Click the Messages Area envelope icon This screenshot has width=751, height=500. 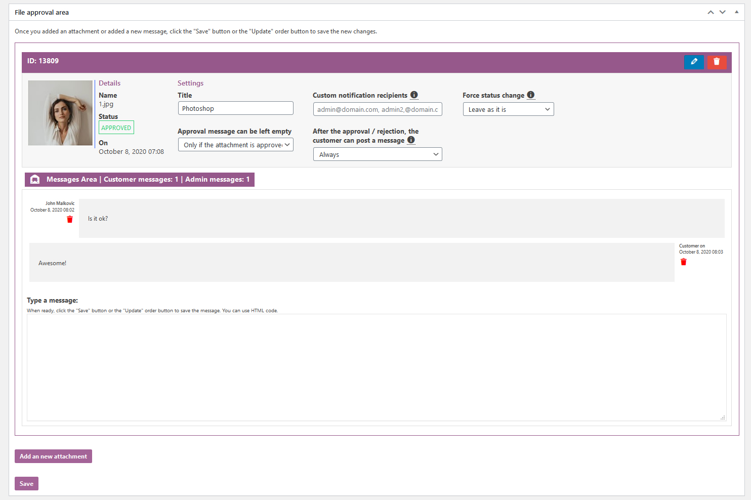[35, 180]
